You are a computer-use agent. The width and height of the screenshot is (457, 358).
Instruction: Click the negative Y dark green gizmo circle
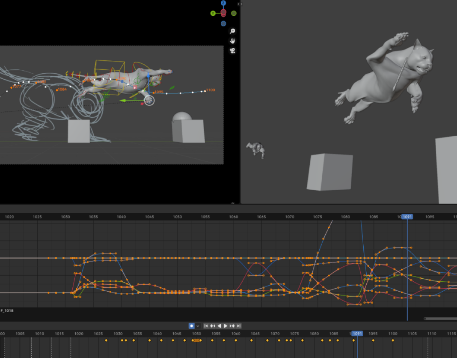234,13
